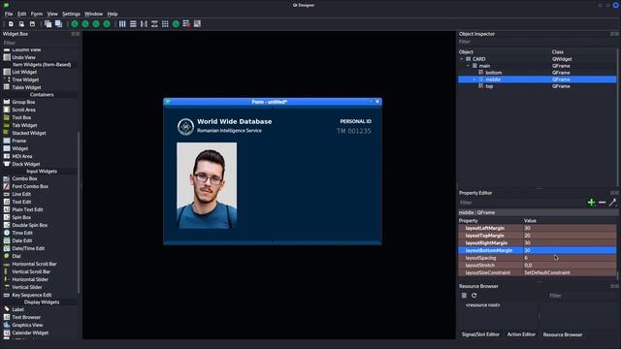Click the Send to Back toolbar icon
The image size is (621, 349).
(x=48, y=24)
